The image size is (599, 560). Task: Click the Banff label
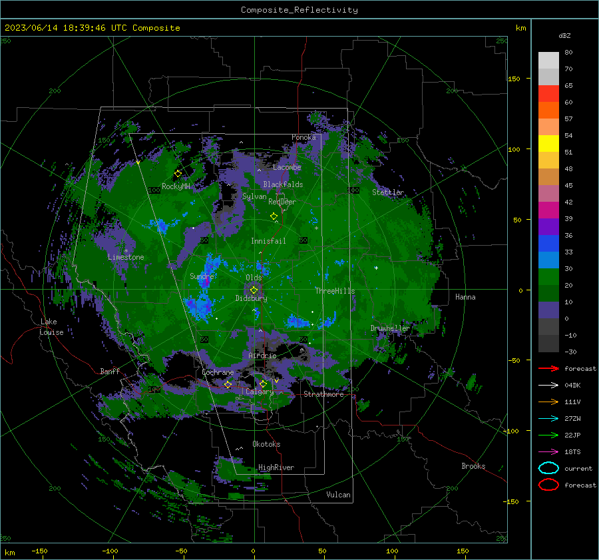(110, 372)
